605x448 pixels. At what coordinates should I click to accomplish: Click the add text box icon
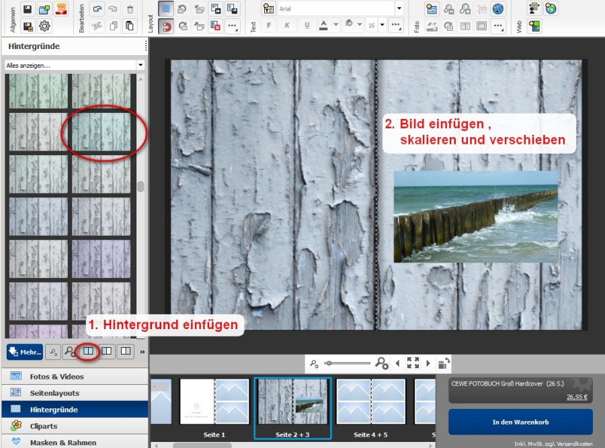pos(269,9)
